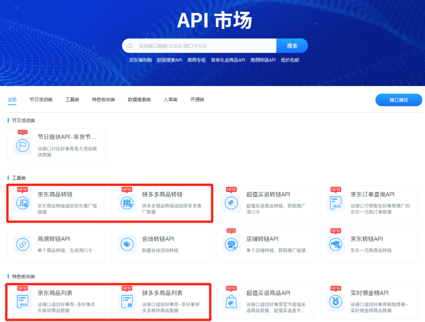Click the 京东转链API fish icon

(x=336, y=245)
